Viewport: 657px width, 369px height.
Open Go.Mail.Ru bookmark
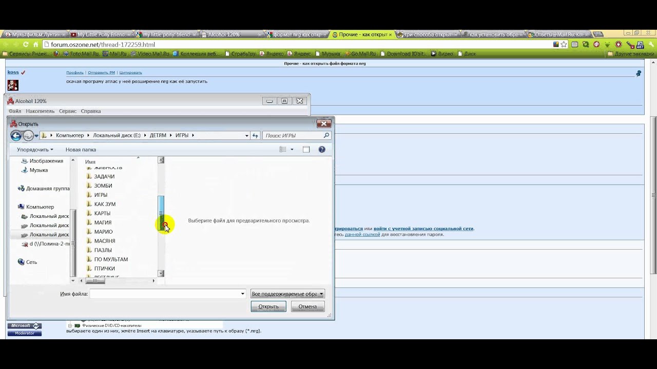pos(360,54)
